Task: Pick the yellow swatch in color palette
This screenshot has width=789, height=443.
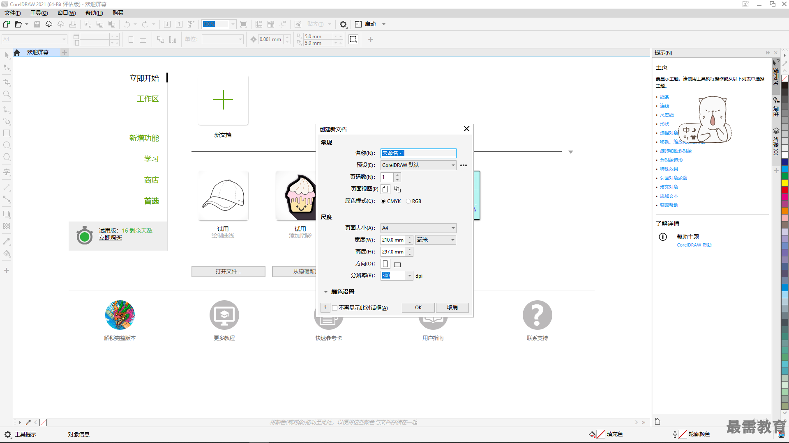Action: pos(785,183)
